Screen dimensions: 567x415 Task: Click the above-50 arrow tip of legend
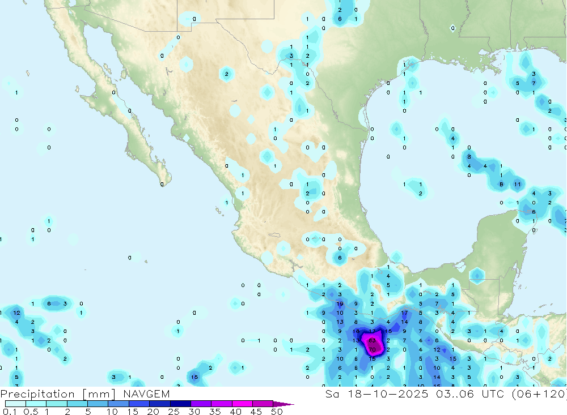[x=283, y=404]
